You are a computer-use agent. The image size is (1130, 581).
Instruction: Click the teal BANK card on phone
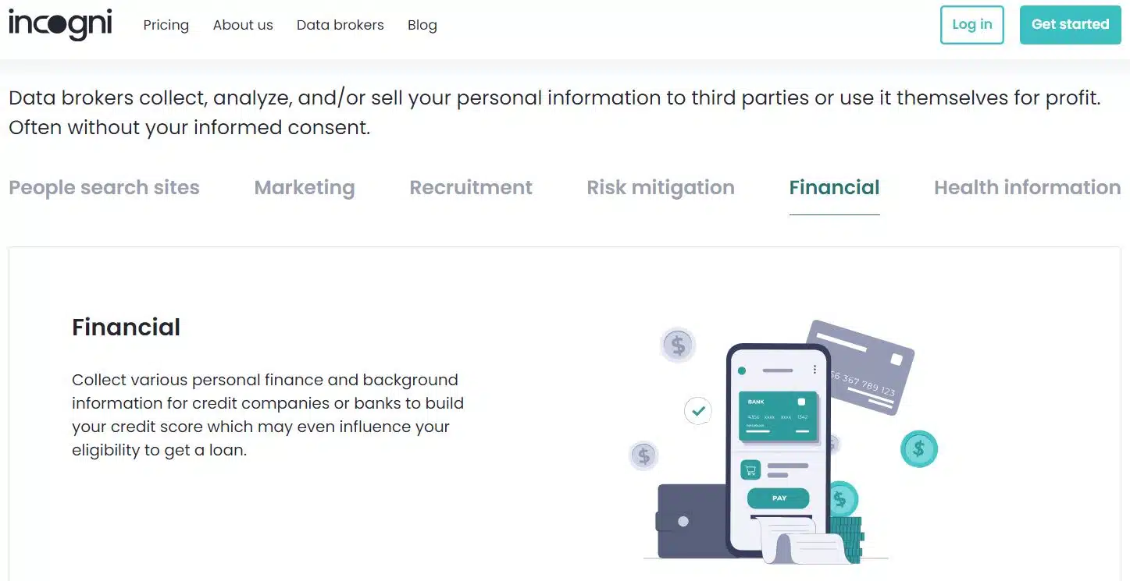(778, 415)
